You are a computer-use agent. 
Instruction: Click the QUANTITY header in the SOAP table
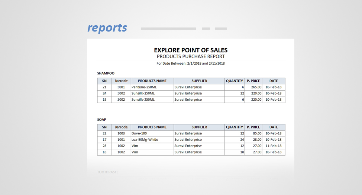pos(235,127)
